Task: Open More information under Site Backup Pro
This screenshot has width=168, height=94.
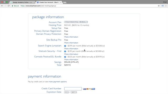Action: 71,43
